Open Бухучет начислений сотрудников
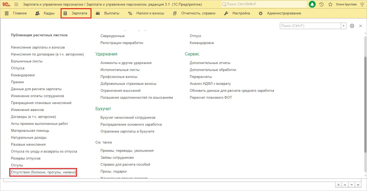 point(128,117)
